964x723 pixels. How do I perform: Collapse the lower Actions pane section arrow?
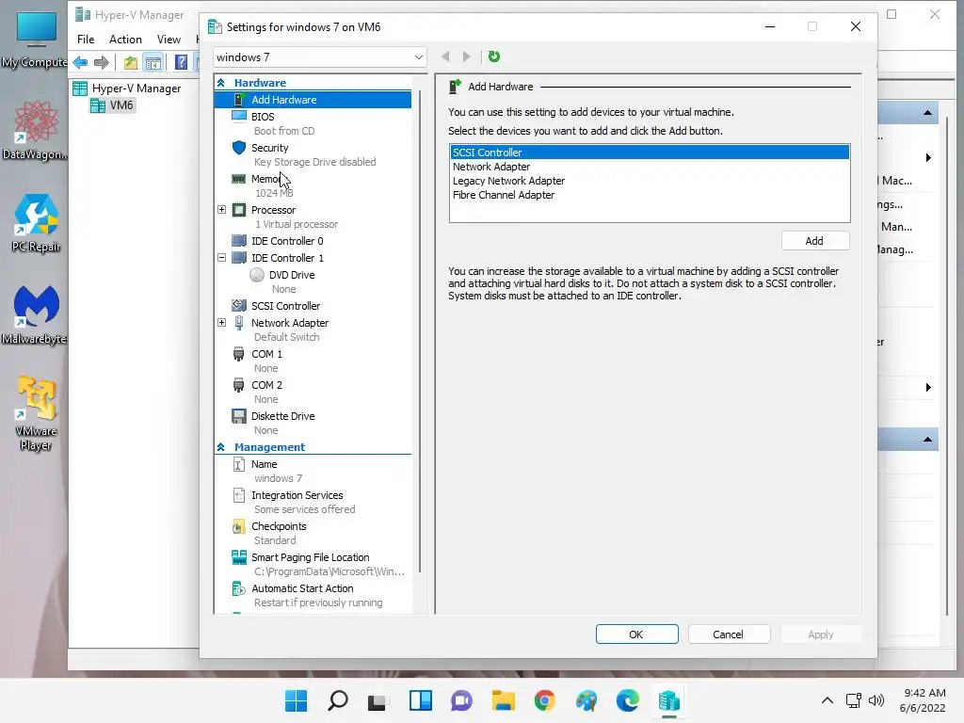tap(927, 440)
